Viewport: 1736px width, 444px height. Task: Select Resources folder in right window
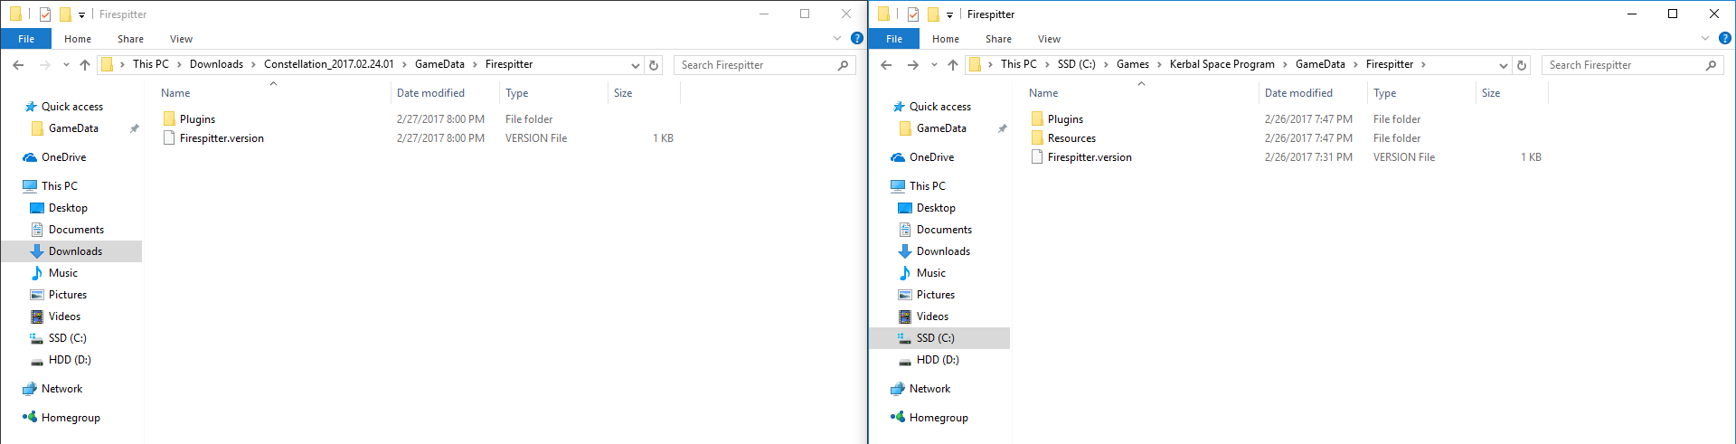click(1071, 138)
